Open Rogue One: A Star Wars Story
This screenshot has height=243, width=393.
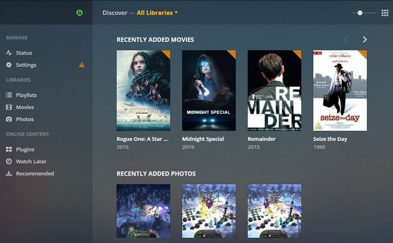[143, 90]
